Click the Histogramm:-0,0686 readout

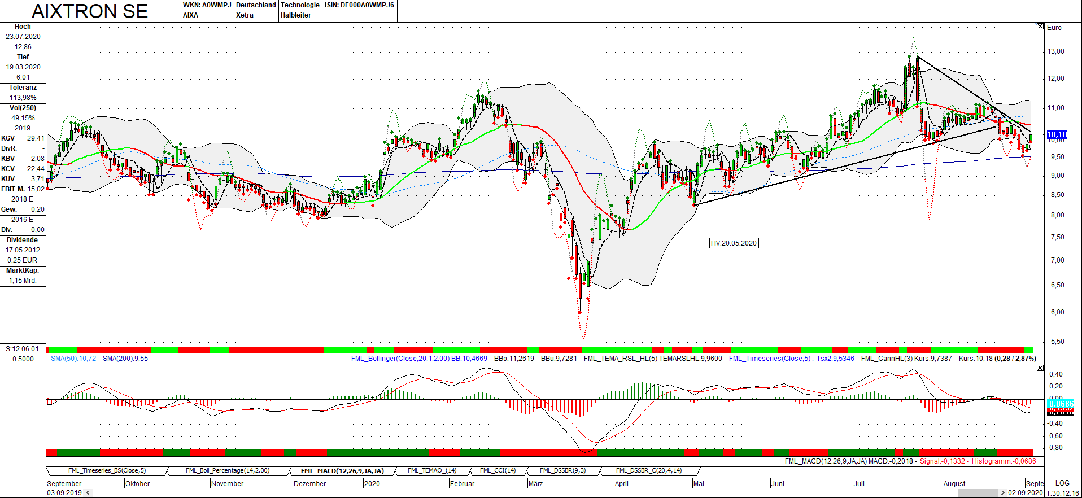[x=1004, y=461]
